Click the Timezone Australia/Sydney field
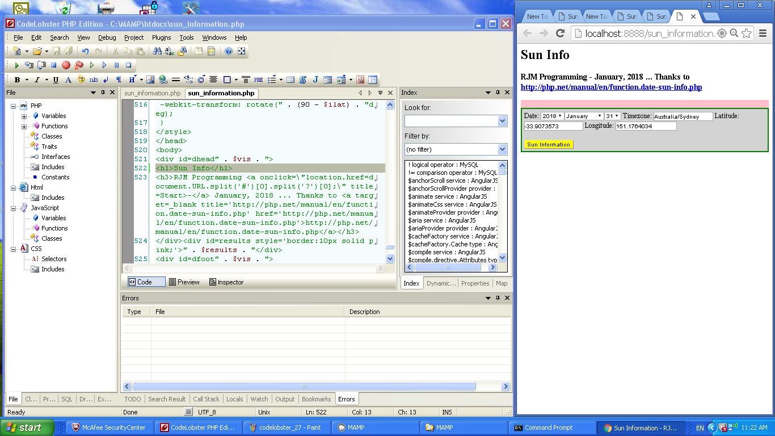Screen dimensions: 775x436 [683, 116]
